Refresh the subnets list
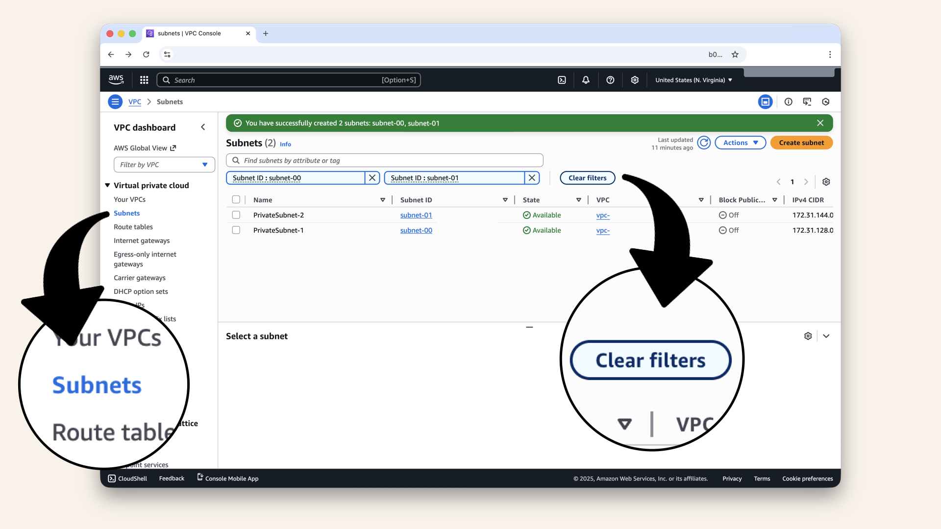Image resolution: width=941 pixels, height=529 pixels. pos(704,143)
